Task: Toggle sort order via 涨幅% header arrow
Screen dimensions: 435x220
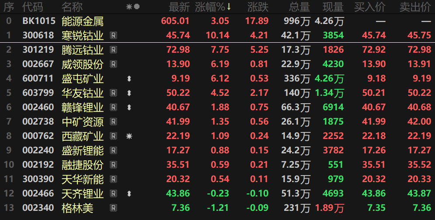Action: (x=228, y=7)
